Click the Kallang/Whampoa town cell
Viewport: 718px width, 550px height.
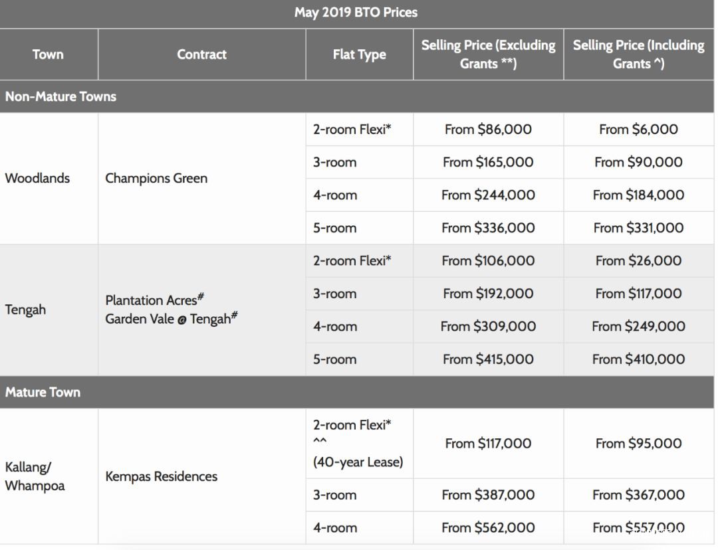coord(35,476)
